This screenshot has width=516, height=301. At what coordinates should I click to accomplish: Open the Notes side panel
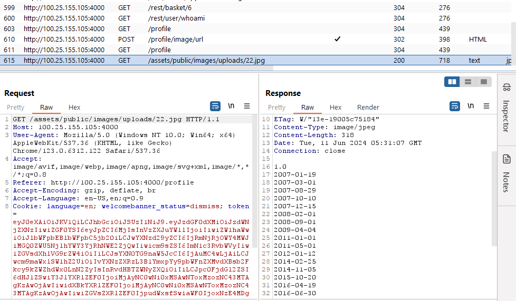507,173
